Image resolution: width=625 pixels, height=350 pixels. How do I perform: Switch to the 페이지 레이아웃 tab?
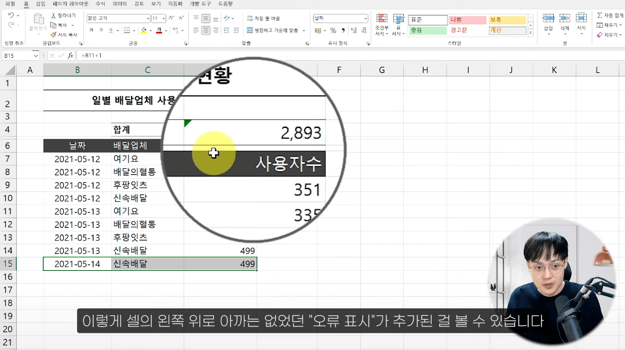(71, 3)
